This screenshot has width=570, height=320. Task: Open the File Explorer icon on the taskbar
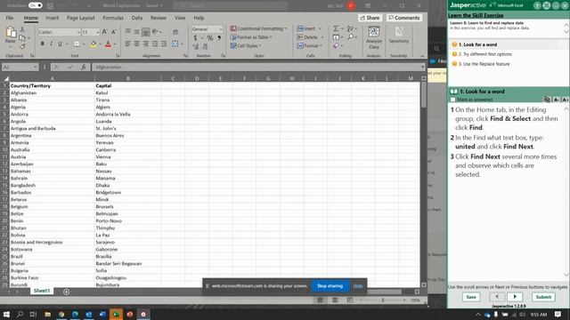click(x=47, y=314)
